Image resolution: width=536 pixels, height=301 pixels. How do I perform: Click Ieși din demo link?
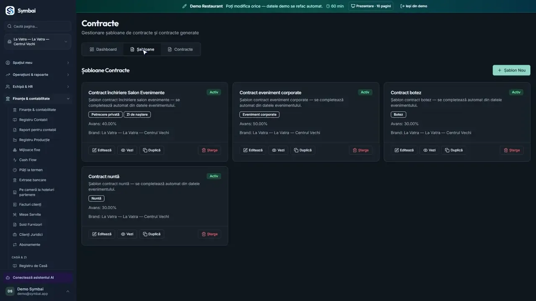(414, 6)
